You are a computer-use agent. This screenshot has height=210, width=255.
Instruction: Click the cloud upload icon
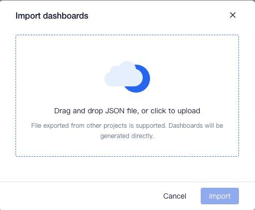tap(127, 77)
